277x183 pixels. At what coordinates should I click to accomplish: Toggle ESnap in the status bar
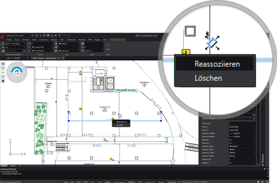93,182
